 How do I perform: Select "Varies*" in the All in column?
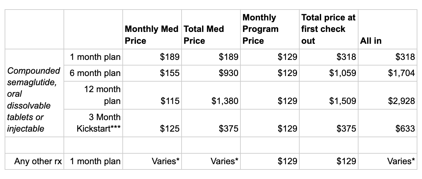tap(401, 161)
